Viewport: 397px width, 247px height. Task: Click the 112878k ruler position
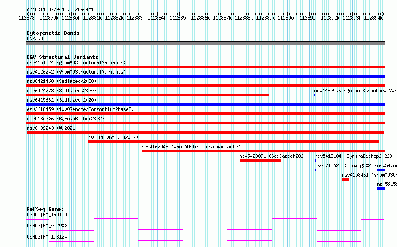pyautogui.click(x=28, y=18)
